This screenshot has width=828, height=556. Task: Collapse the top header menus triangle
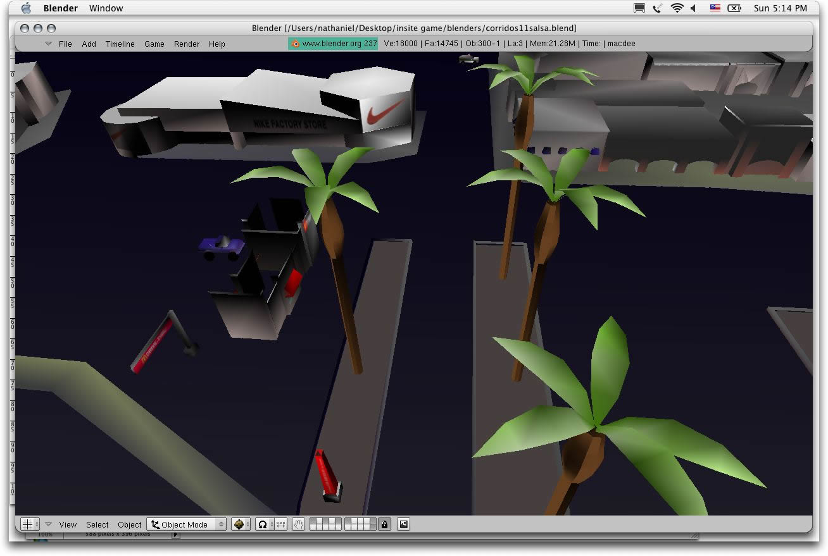(x=48, y=44)
